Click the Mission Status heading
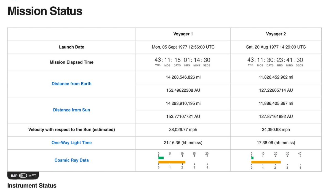 tap(45, 11)
